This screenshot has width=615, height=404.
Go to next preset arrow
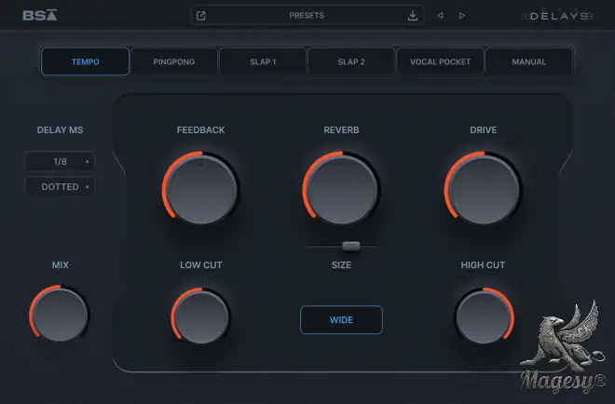pyautogui.click(x=462, y=15)
